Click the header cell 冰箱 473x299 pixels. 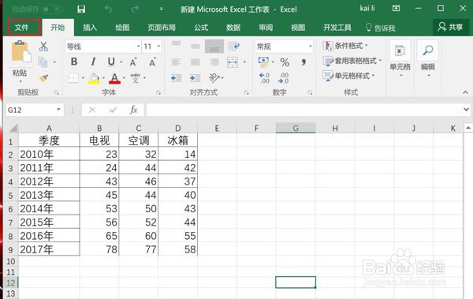pos(177,140)
